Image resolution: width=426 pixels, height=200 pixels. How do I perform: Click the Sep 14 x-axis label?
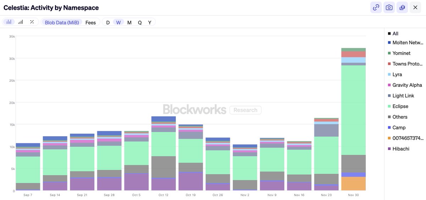(55, 195)
